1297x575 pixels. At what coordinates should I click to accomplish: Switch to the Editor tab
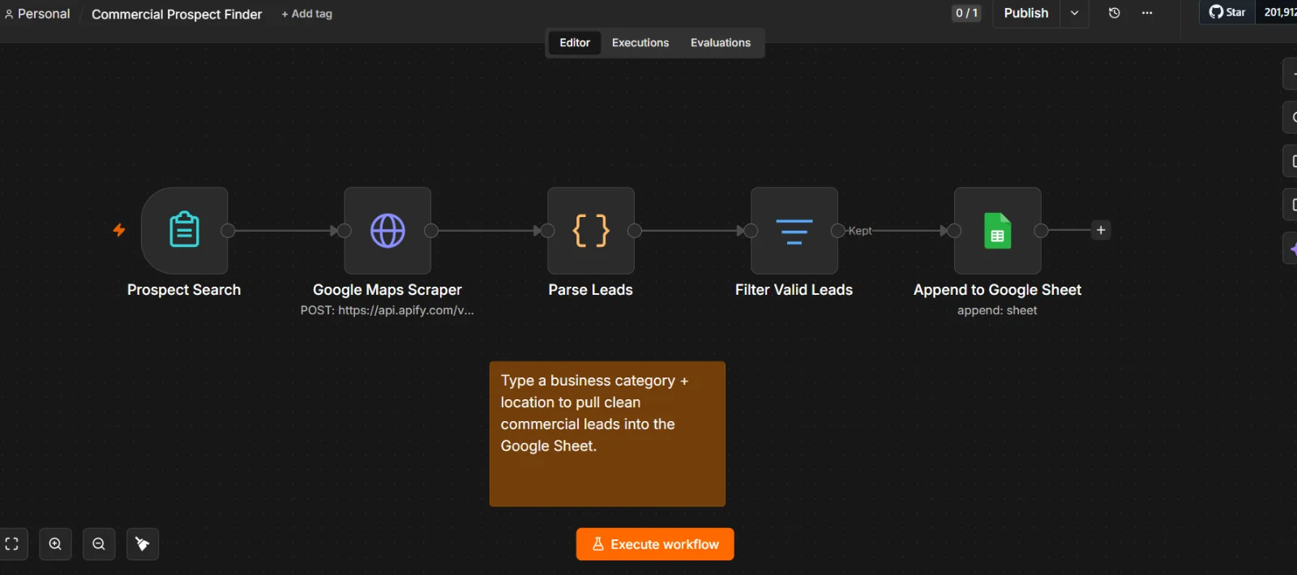click(x=575, y=43)
